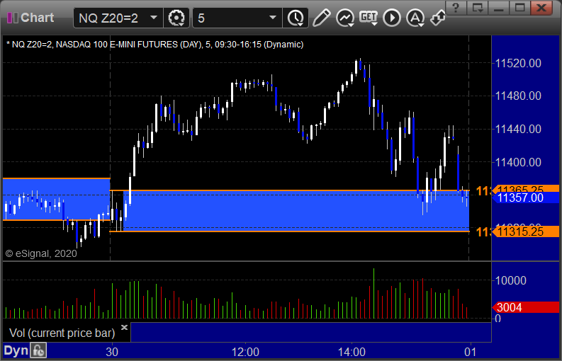Open the NQ Z20=2 symbol dropdown

pos(153,18)
